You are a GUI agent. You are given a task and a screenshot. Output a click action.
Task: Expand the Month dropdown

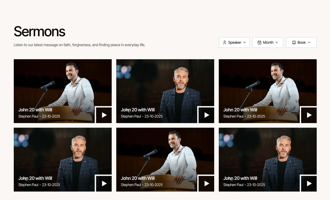(268, 42)
